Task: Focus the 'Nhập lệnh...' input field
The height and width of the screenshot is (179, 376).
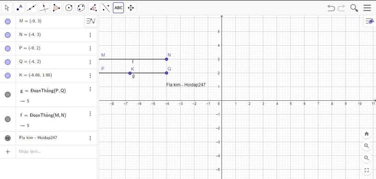Action: pos(56,152)
